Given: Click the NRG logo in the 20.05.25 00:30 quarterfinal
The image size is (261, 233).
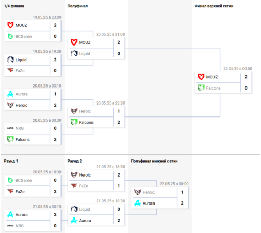Looking at the screenshot, I should 10,128.
